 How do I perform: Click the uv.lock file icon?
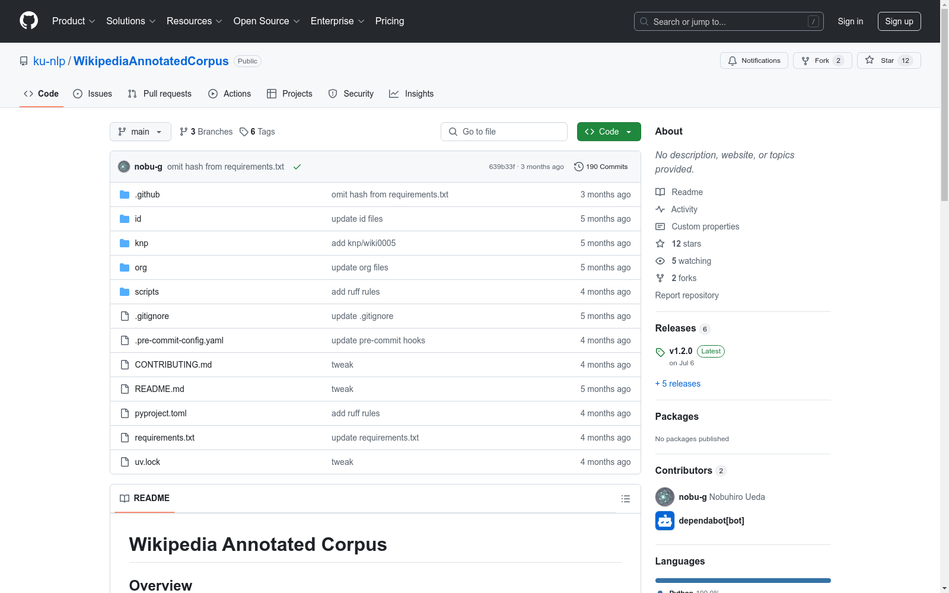point(125,462)
